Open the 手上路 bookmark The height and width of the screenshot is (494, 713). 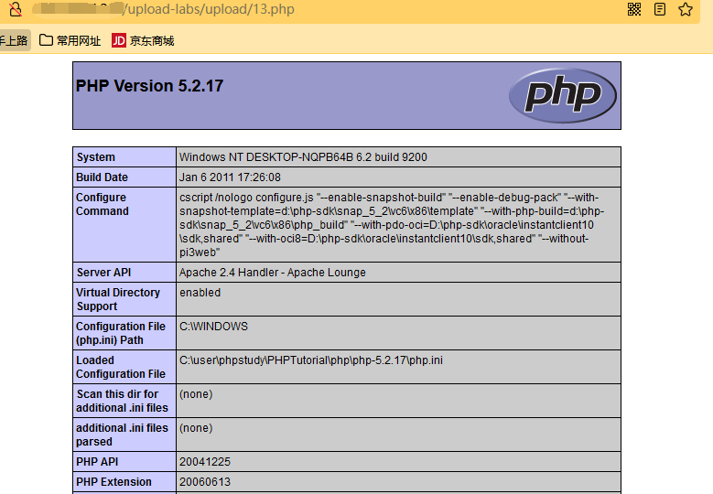pyautogui.click(x=13, y=40)
